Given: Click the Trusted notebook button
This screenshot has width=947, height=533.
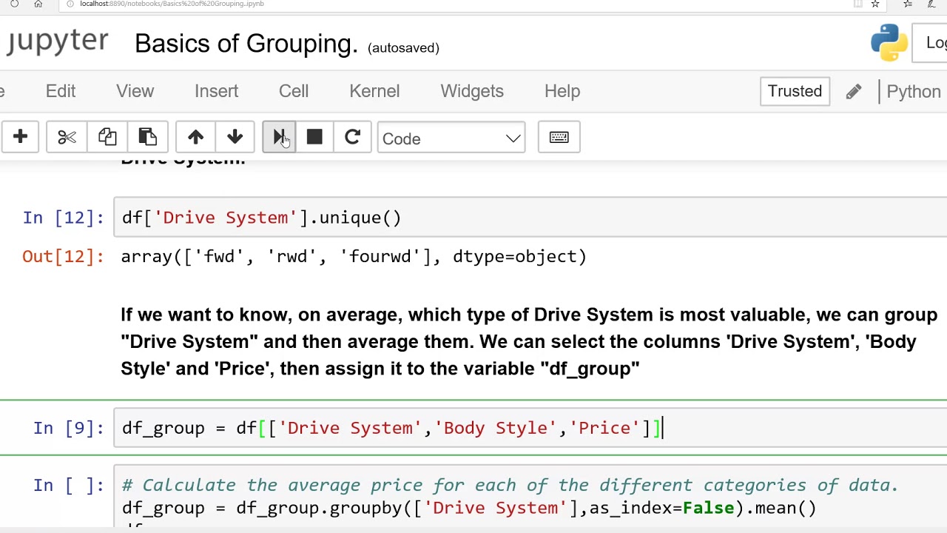Looking at the screenshot, I should 795,91.
